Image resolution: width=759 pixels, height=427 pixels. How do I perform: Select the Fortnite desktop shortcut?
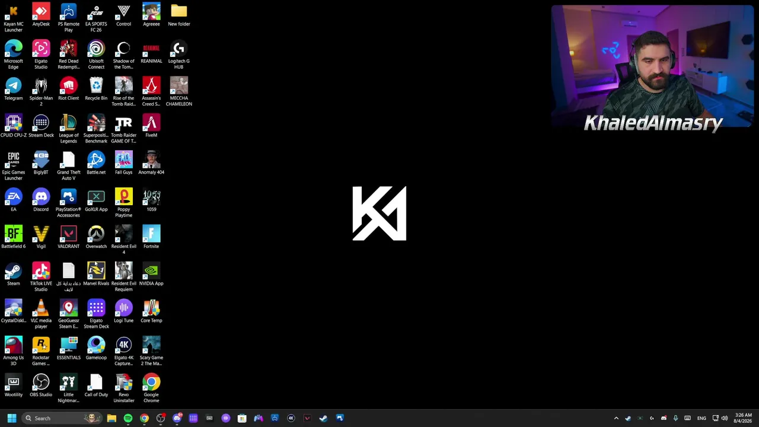[x=151, y=238]
